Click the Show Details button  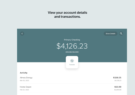coord(110,34)
